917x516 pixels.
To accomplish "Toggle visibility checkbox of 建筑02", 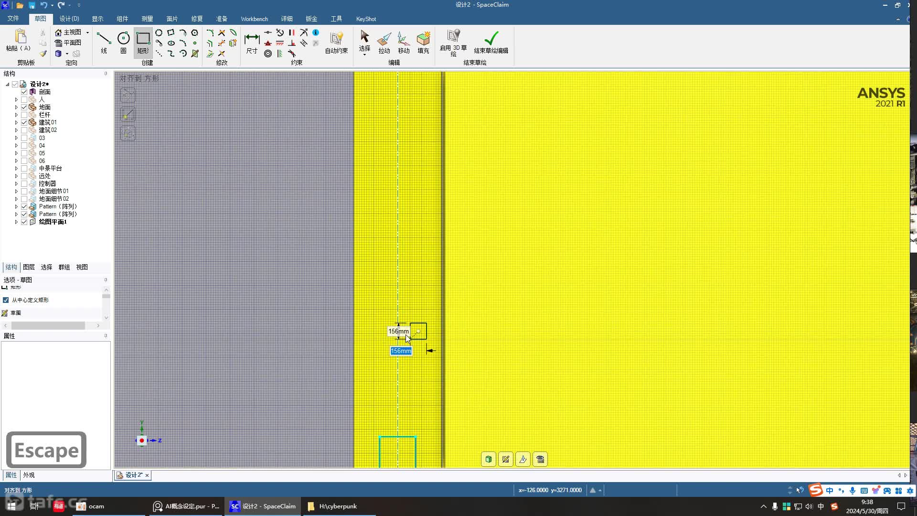I will pos(24,130).
